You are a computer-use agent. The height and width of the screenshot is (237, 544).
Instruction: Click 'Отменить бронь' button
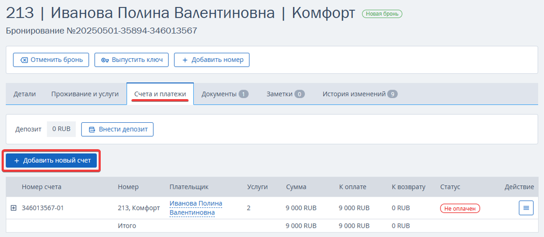point(51,60)
